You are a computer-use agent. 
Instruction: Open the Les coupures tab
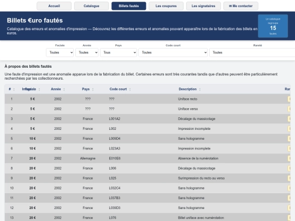coord(166,6)
